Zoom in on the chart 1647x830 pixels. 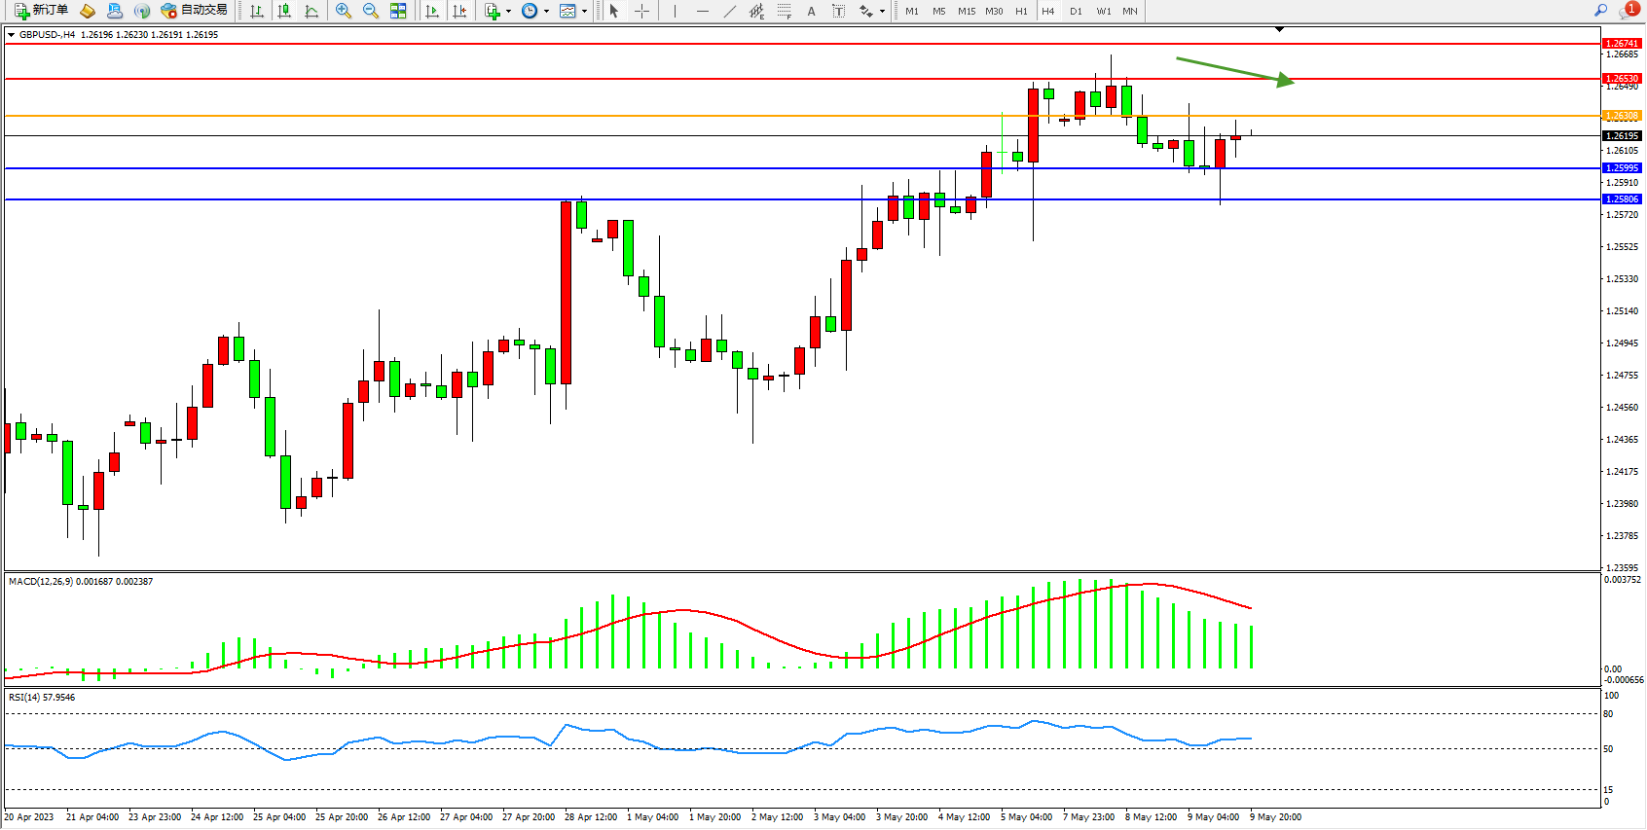[344, 11]
